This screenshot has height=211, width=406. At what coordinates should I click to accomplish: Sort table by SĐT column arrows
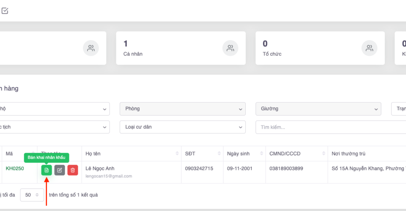click(x=219, y=154)
